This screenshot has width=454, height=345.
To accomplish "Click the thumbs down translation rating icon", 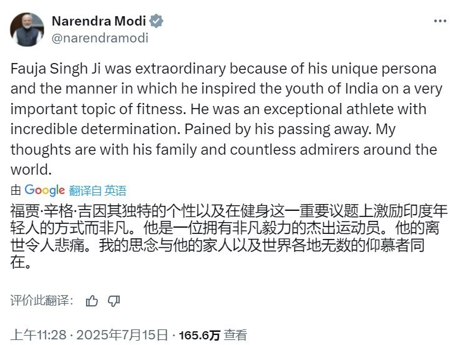I will click(113, 301).
